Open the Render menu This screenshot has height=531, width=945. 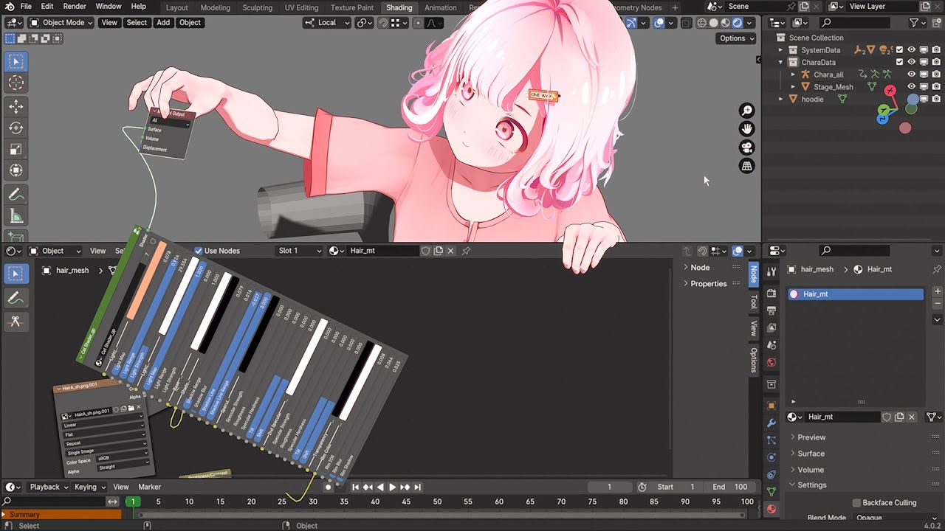tap(75, 7)
